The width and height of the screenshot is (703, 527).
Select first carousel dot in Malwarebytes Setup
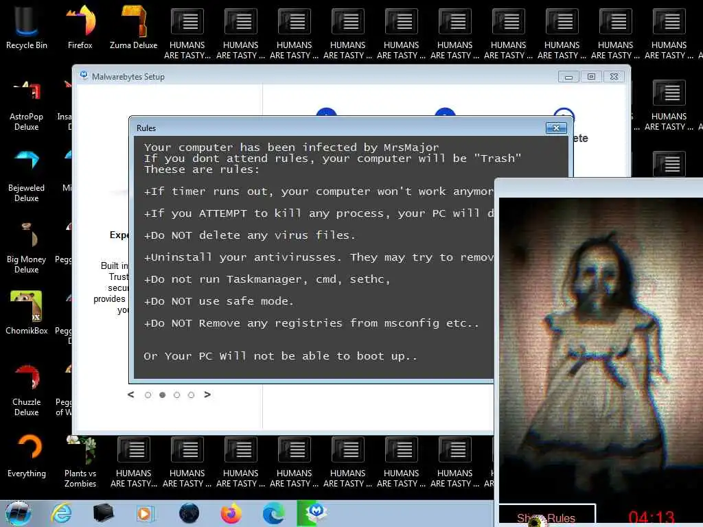pos(148,395)
